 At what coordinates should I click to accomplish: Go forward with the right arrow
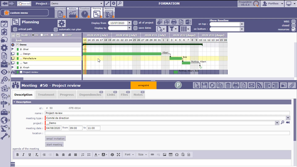coord(12,4)
